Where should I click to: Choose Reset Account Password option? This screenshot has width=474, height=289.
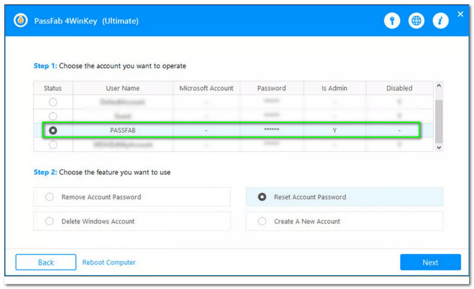coord(262,197)
